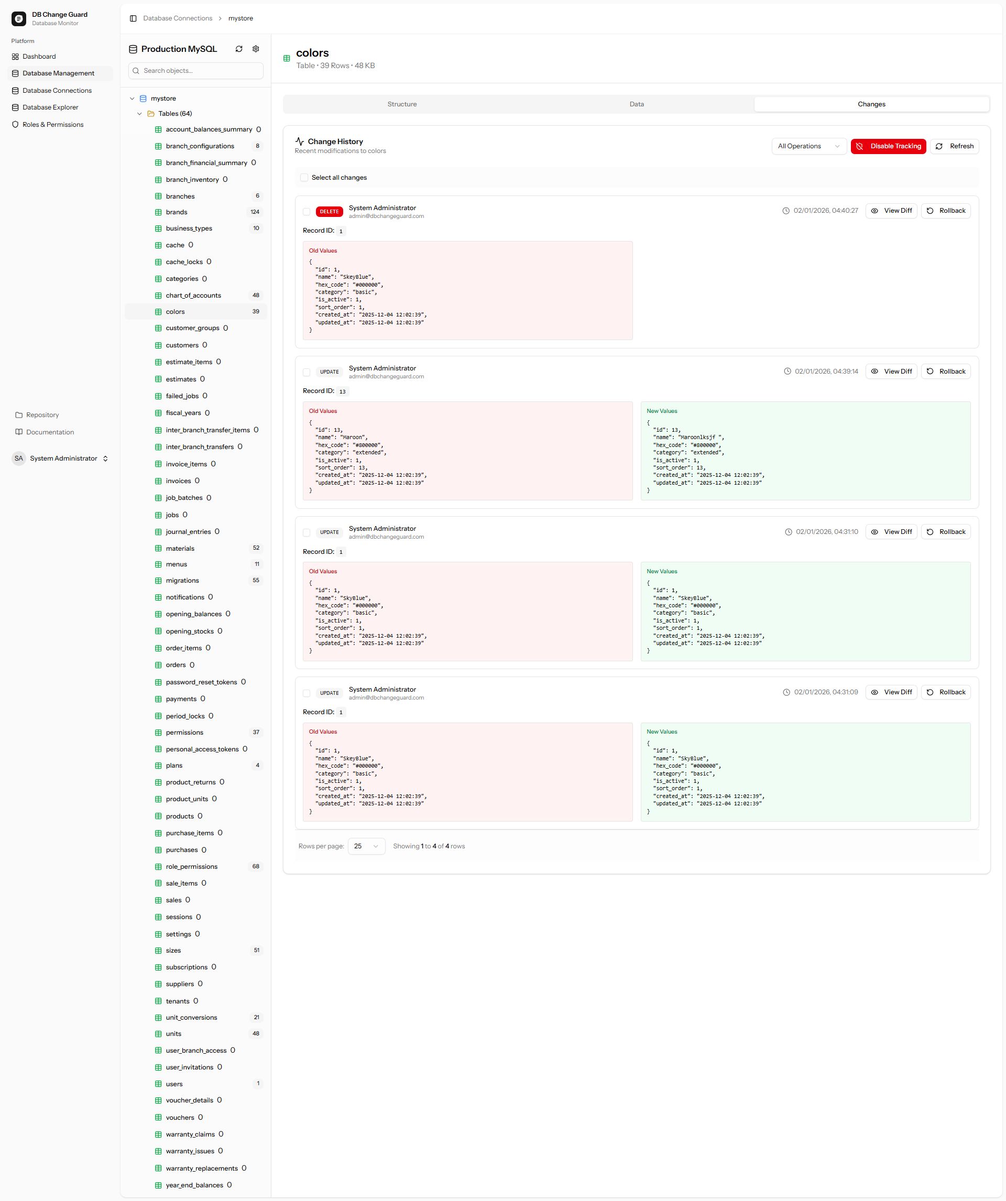Viewport: 1006px width, 1201px height.
Task: Switch to the Data tab
Action: pyautogui.click(x=637, y=104)
